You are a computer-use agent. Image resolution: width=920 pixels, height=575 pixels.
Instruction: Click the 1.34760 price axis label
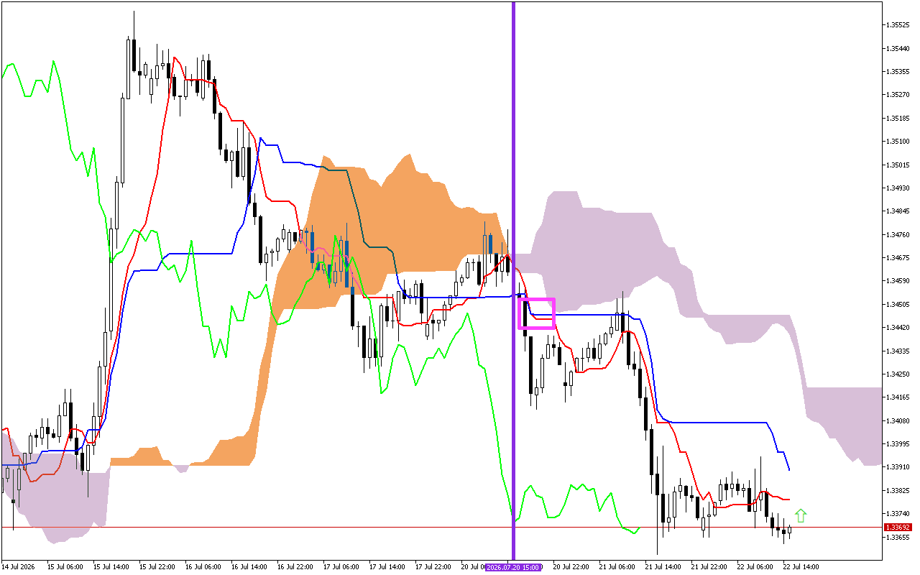click(x=898, y=234)
